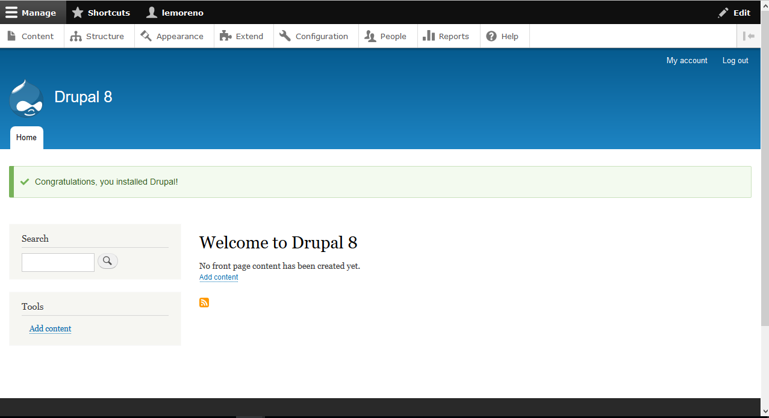Viewport: 769px width, 418px height.
Task: Click the Welcome to Drupal 8 heading
Action: (x=278, y=243)
